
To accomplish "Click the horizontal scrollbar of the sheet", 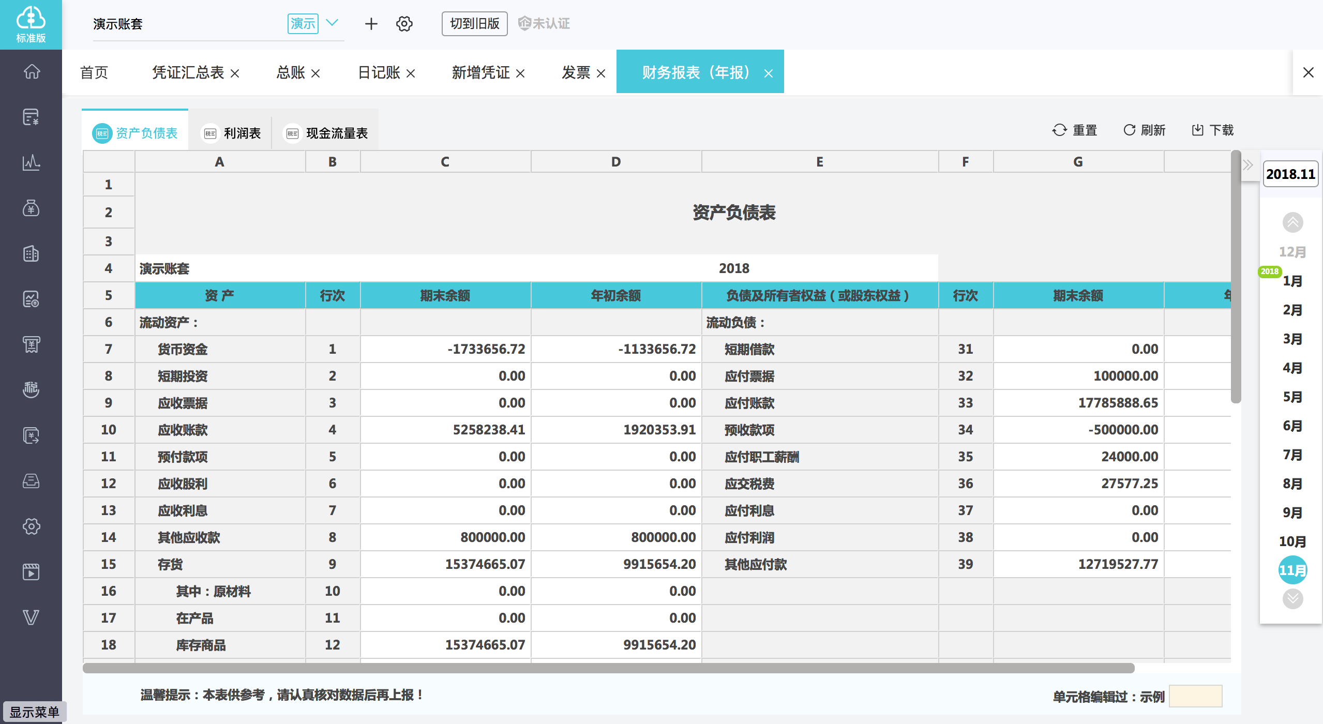I will coord(609,668).
